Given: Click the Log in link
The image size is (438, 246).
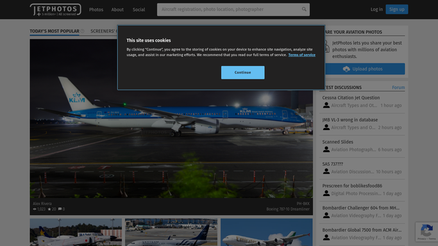Looking at the screenshot, I should pos(376,9).
